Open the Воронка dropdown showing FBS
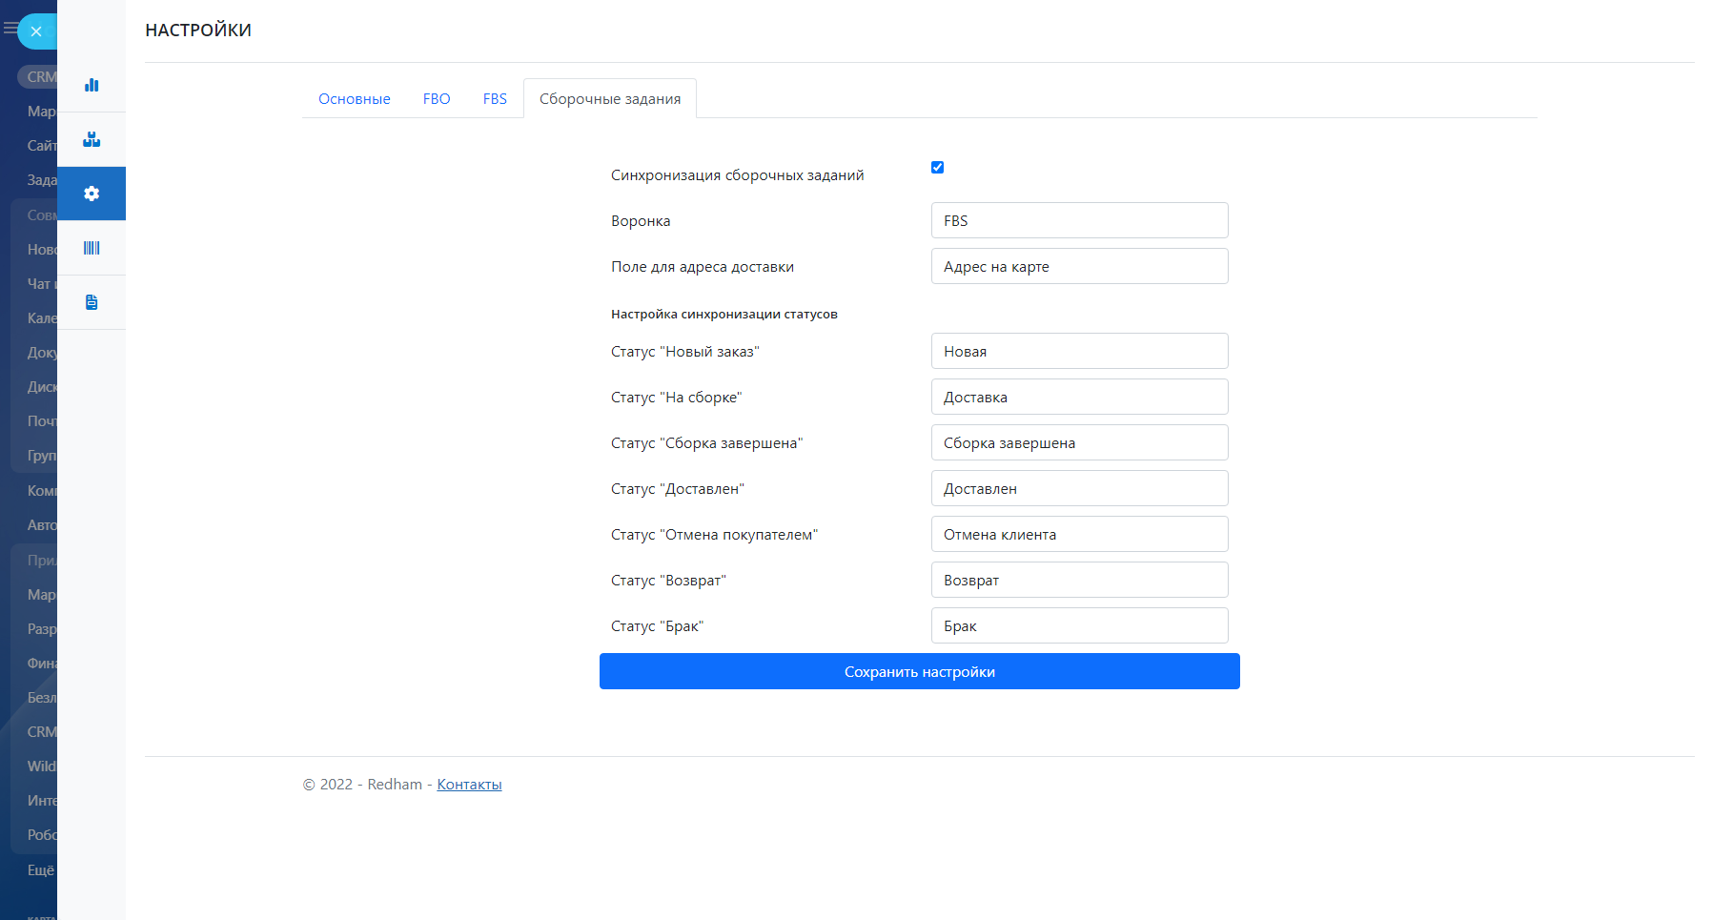The image size is (1712, 920). coord(1079,220)
